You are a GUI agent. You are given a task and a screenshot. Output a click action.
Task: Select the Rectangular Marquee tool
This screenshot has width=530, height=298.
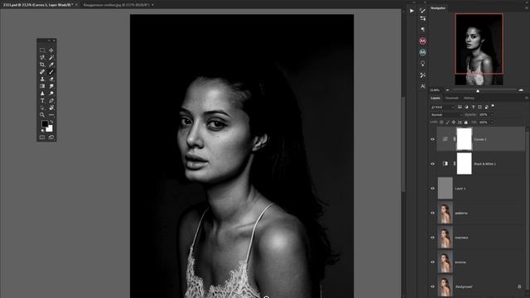(x=42, y=50)
